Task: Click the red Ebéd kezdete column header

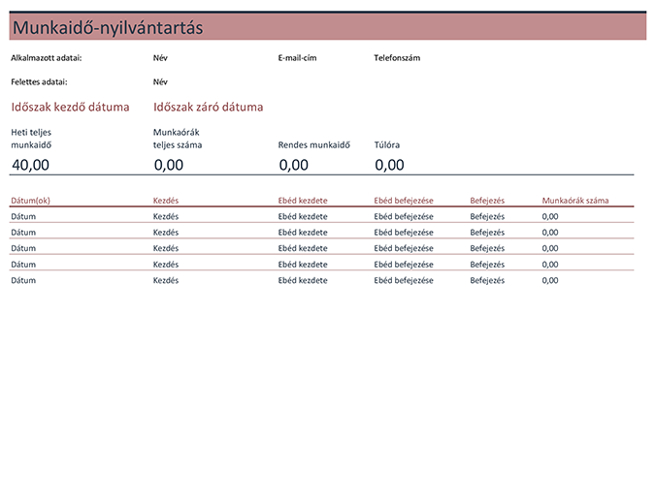Action: pyautogui.click(x=303, y=201)
